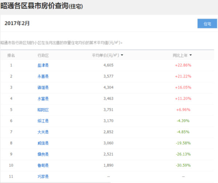Click the 行政区 column header
218x183 pixels.
pyautogui.click(x=43, y=55)
